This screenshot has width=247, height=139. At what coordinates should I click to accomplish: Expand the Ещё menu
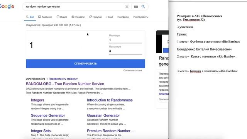tap(110, 17)
